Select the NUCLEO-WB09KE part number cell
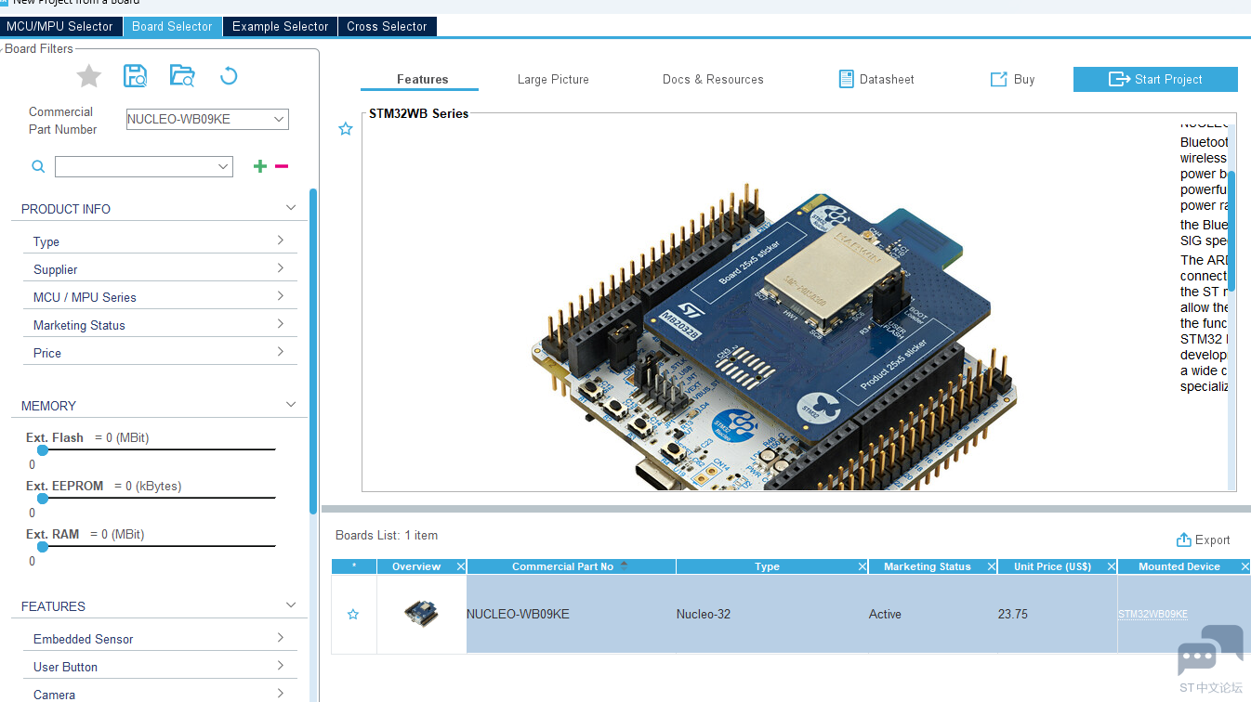Screen dimensions: 1251x702 [572, 614]
